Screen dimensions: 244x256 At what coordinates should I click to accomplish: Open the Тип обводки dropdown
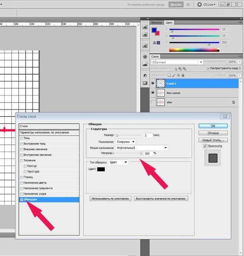(118, 162)
